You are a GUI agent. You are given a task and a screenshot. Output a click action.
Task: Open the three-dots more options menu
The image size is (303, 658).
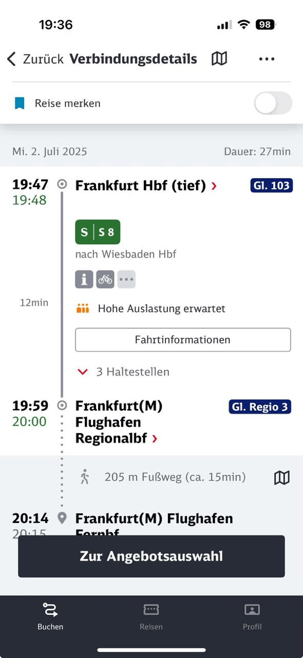click(267, 59)
